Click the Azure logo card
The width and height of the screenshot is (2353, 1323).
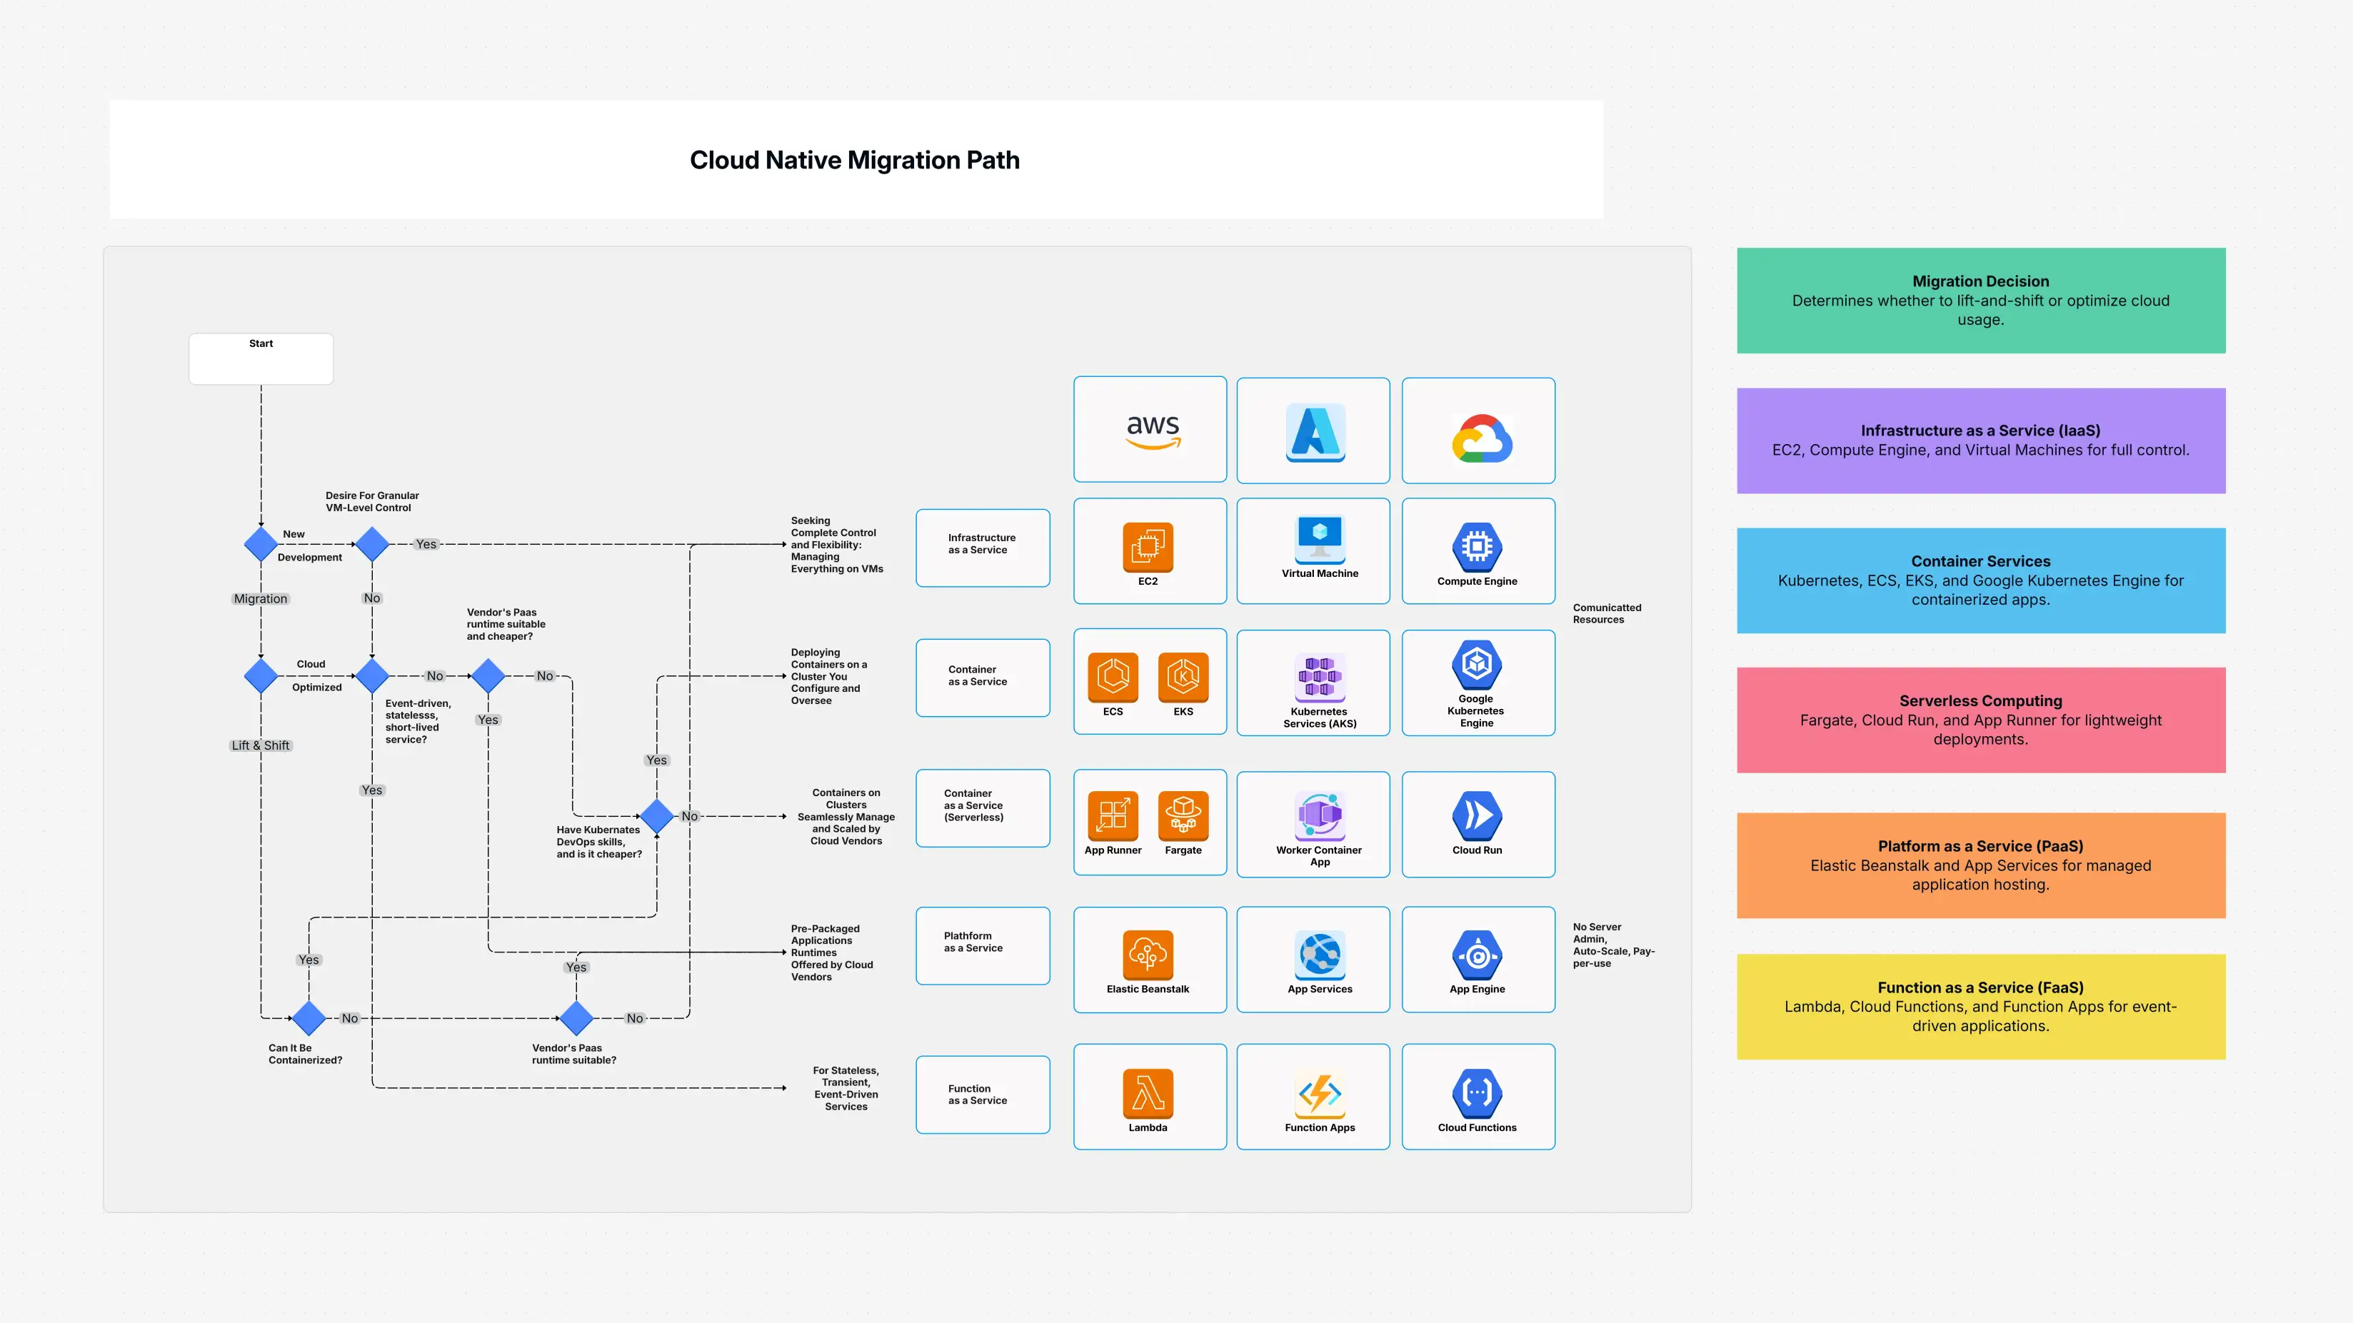tap(1313, 430)
